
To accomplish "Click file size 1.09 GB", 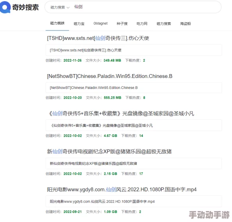I will click(111, 212).
